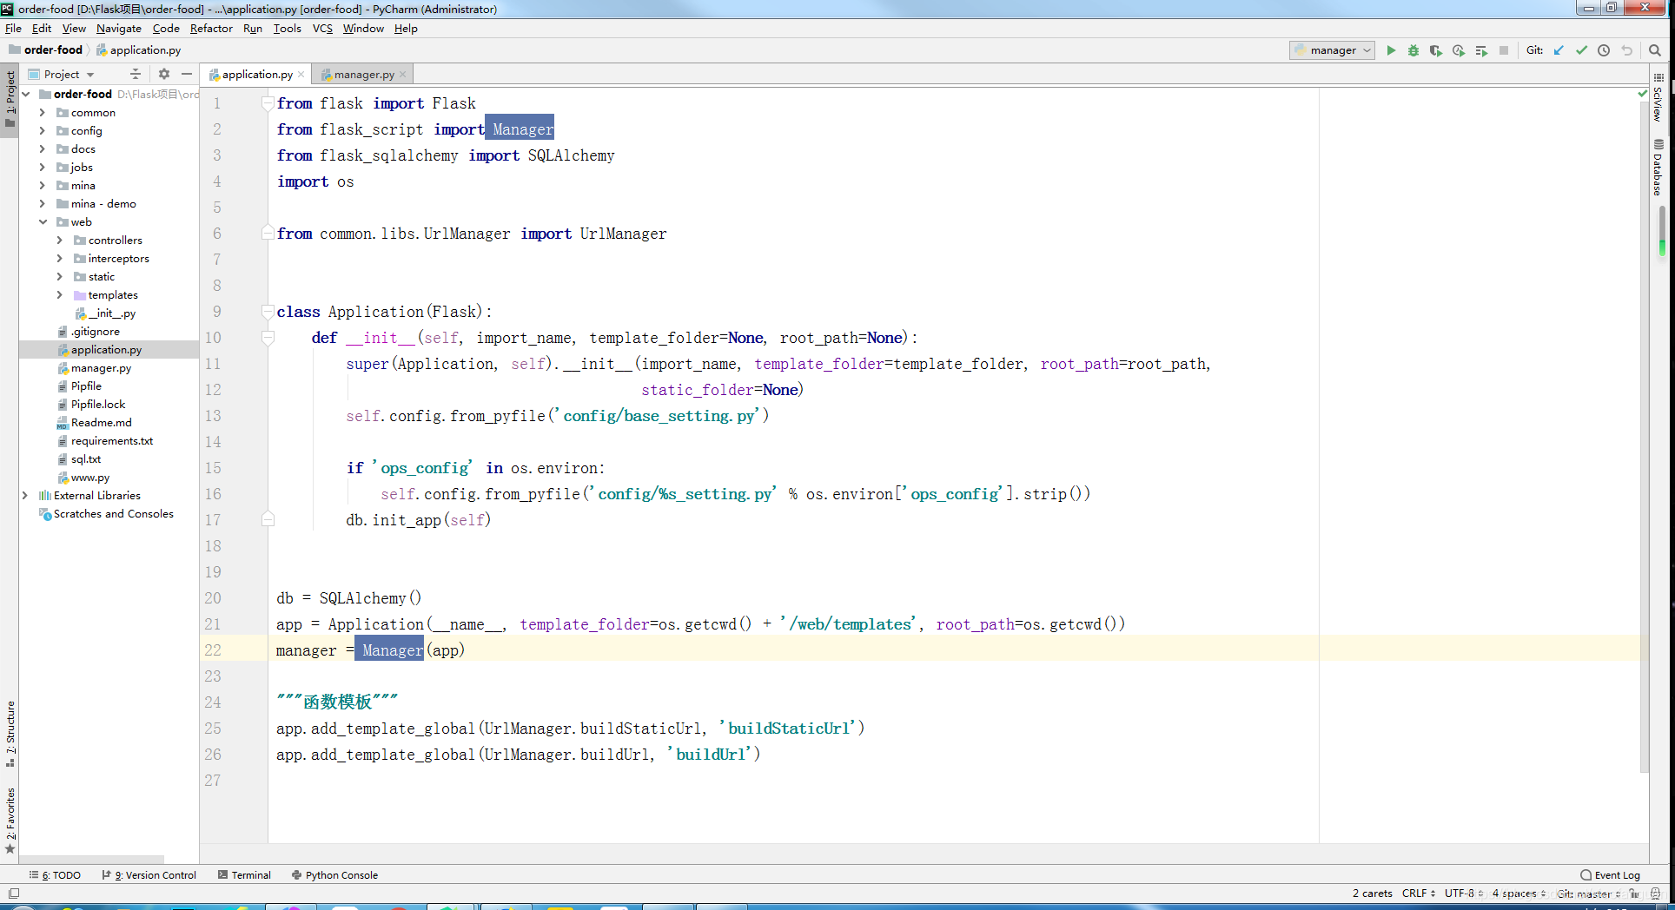The height and width of the screenshot is (910, 1675).
Task: Open the Database side panel
Action: click(1658, 168)
